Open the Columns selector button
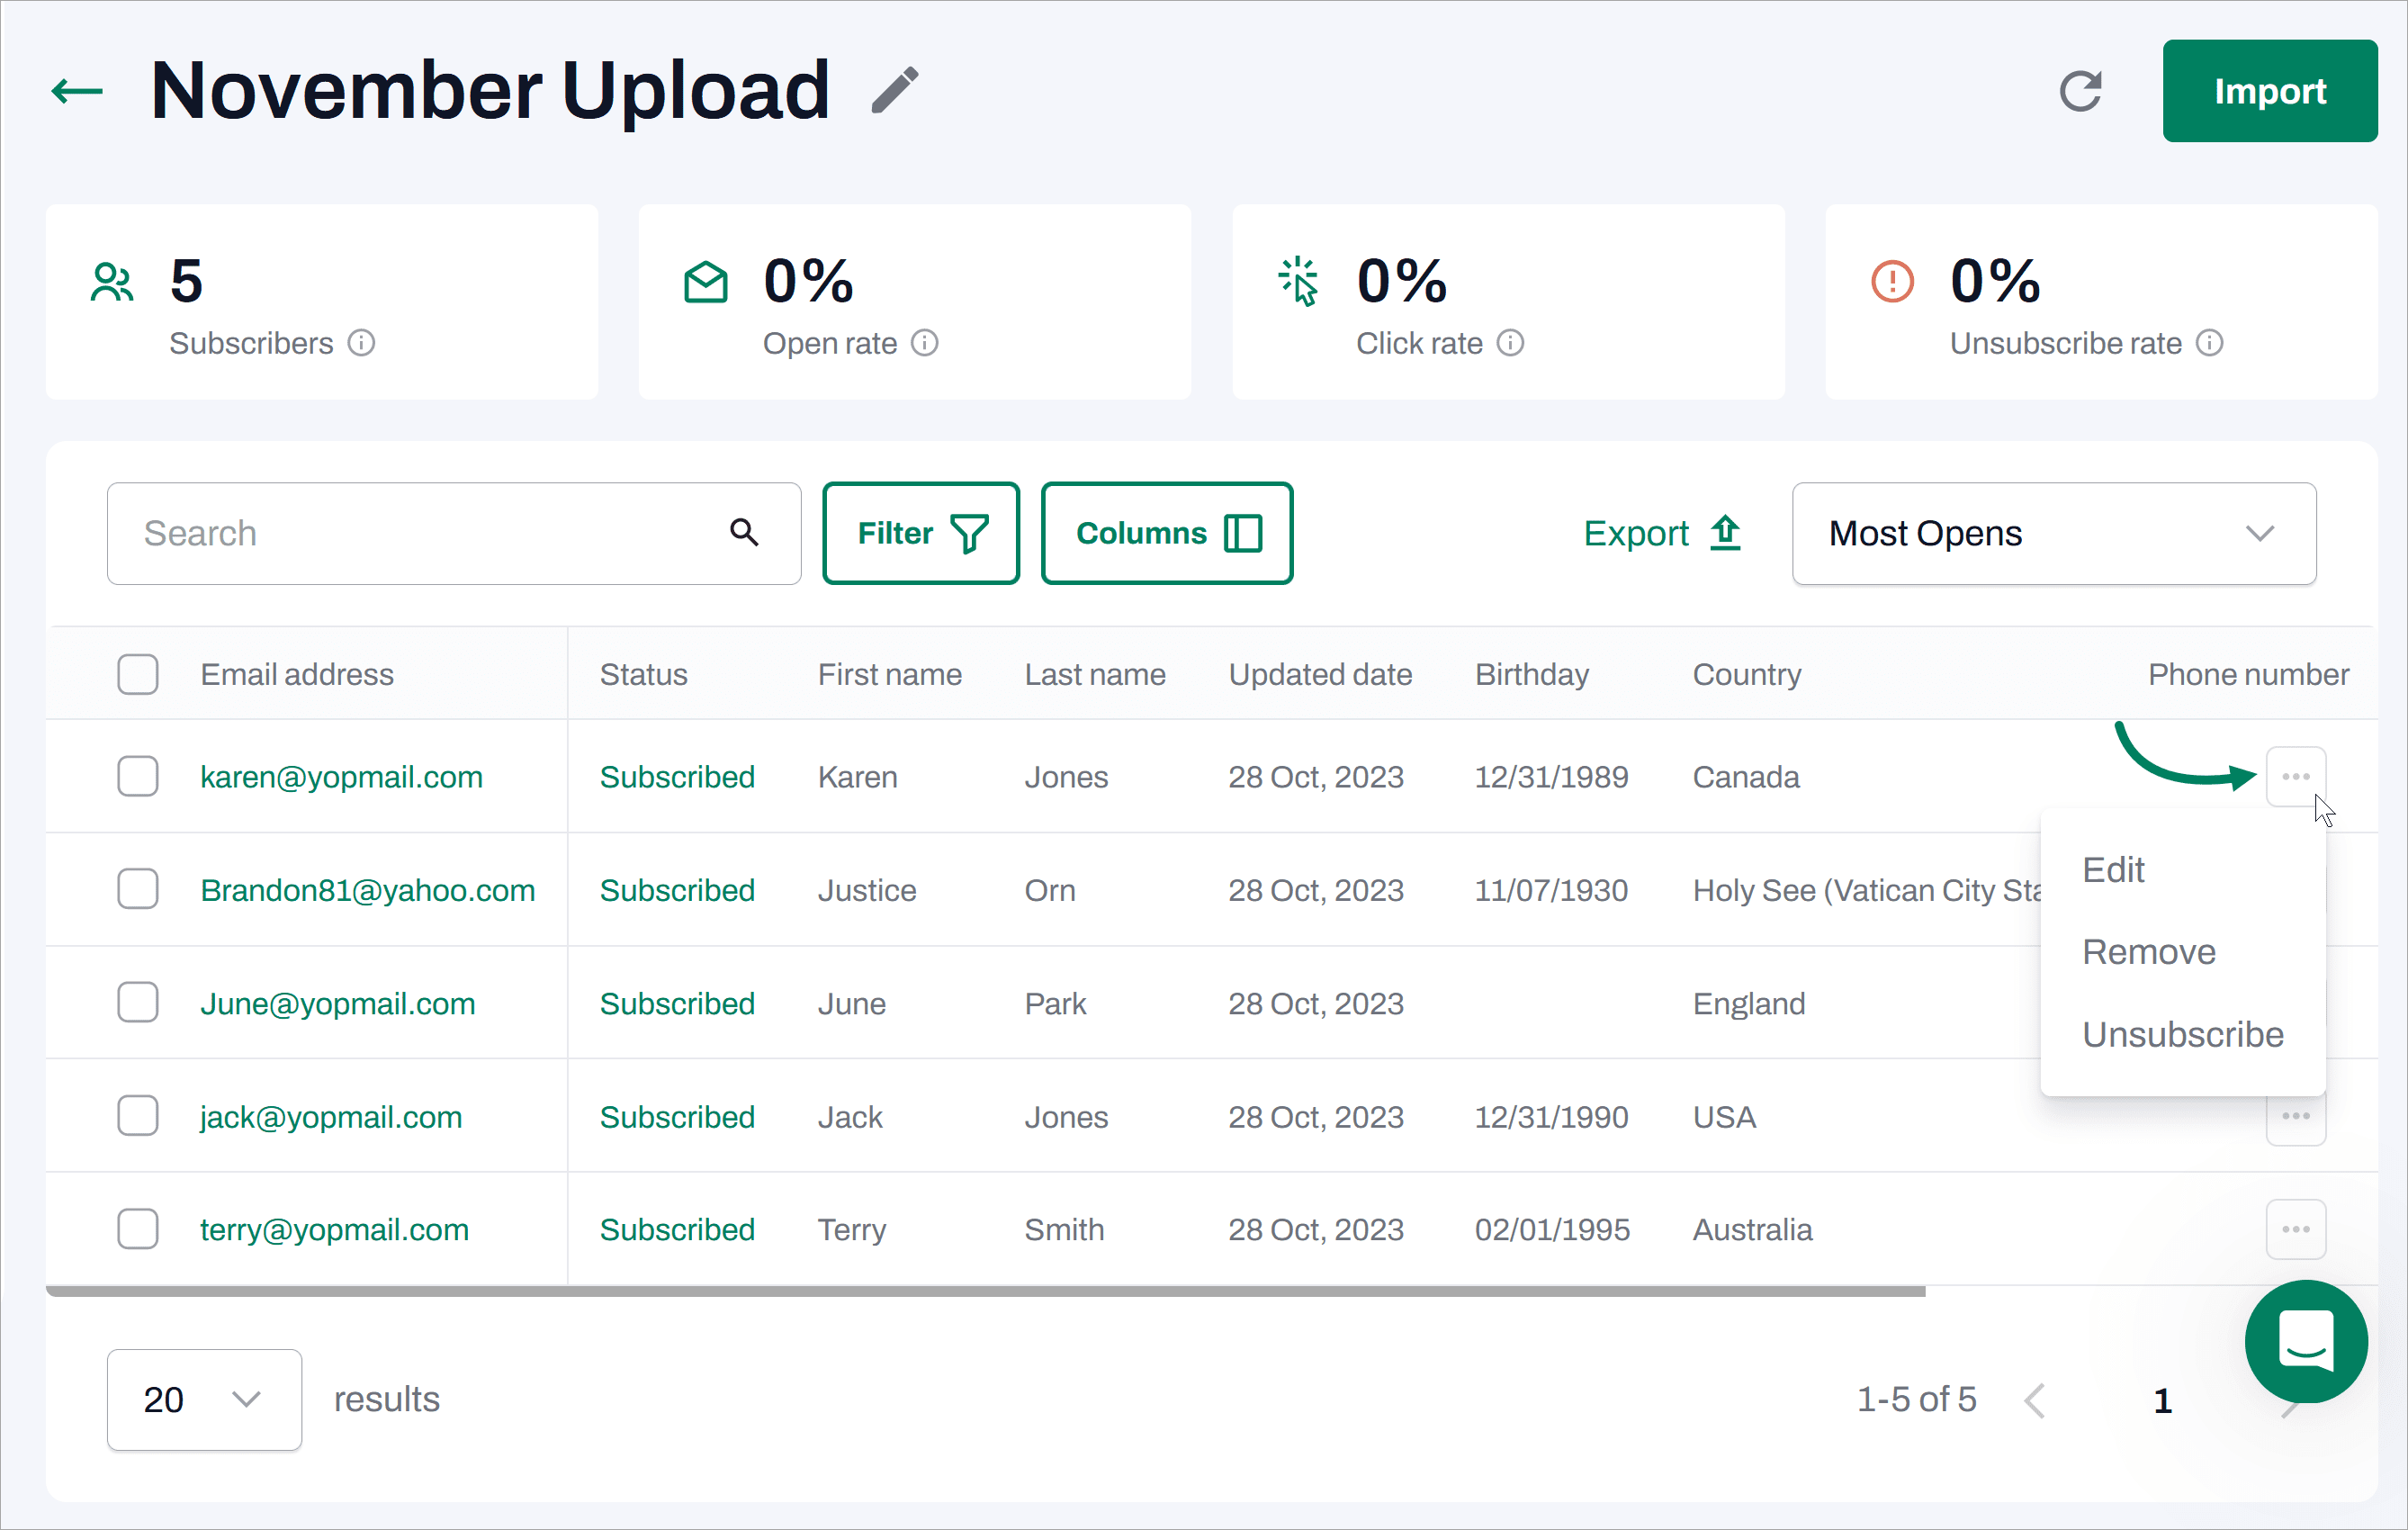The height and width of the screenshot is (1530, 2408). (x=1166, y=533)
